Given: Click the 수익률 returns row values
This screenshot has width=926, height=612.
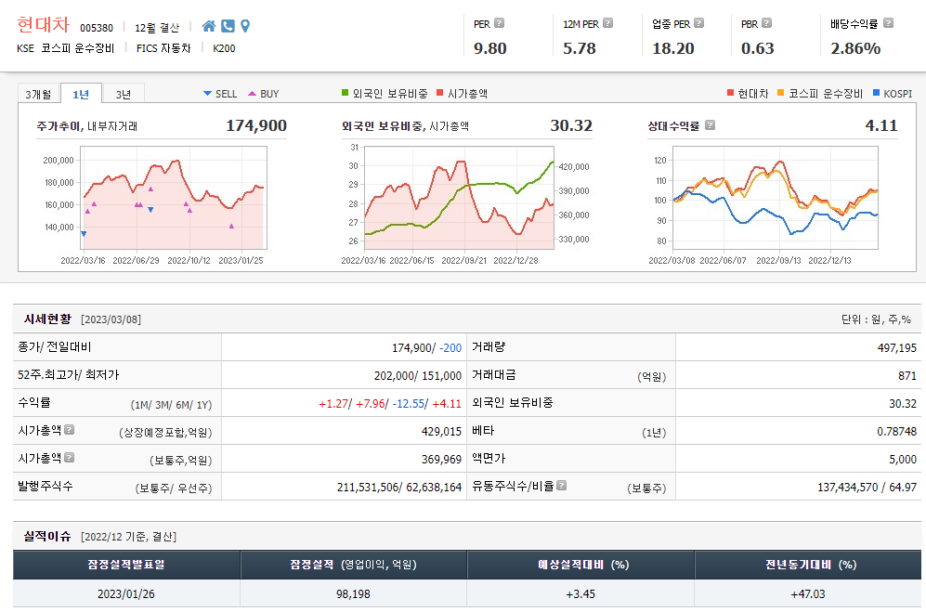Looking at the screenshot, I should (x=390, y=403).
